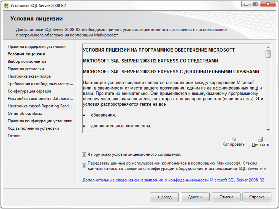Select the Требования к свободному месту step
This screenshot has height=209, width=279.
(x=40, y=84)
